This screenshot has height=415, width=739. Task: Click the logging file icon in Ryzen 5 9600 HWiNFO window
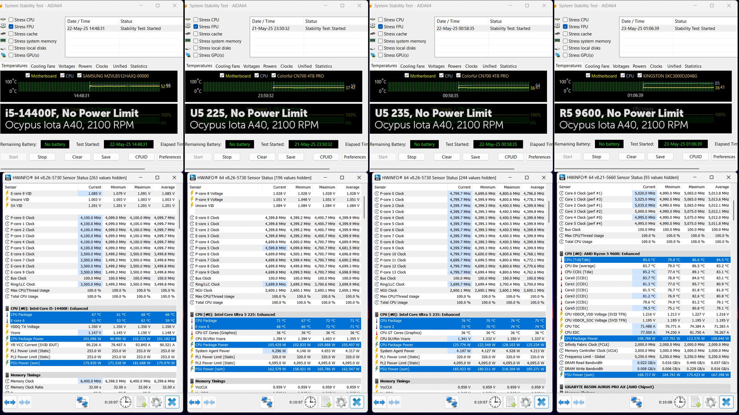click(696, 402)
